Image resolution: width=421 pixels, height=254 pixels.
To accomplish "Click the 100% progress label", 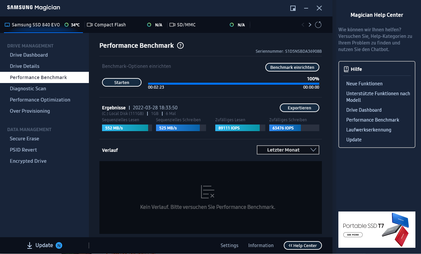I will click(313, 79).
